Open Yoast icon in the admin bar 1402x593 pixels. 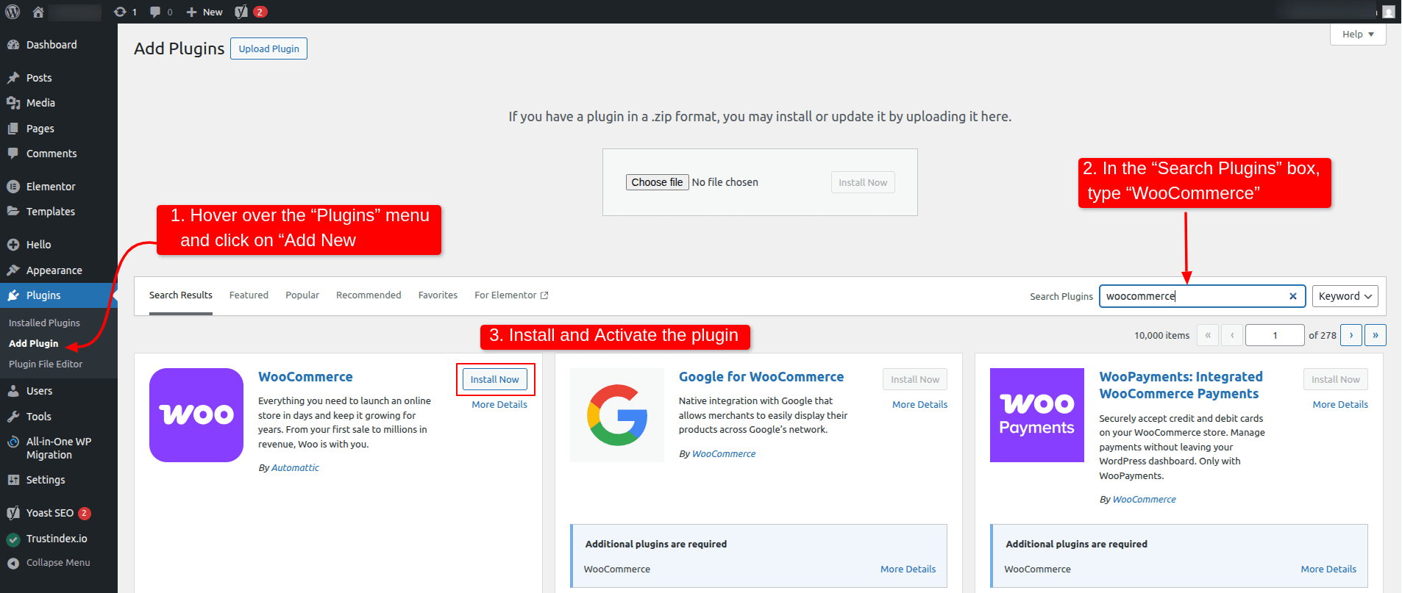241,12
